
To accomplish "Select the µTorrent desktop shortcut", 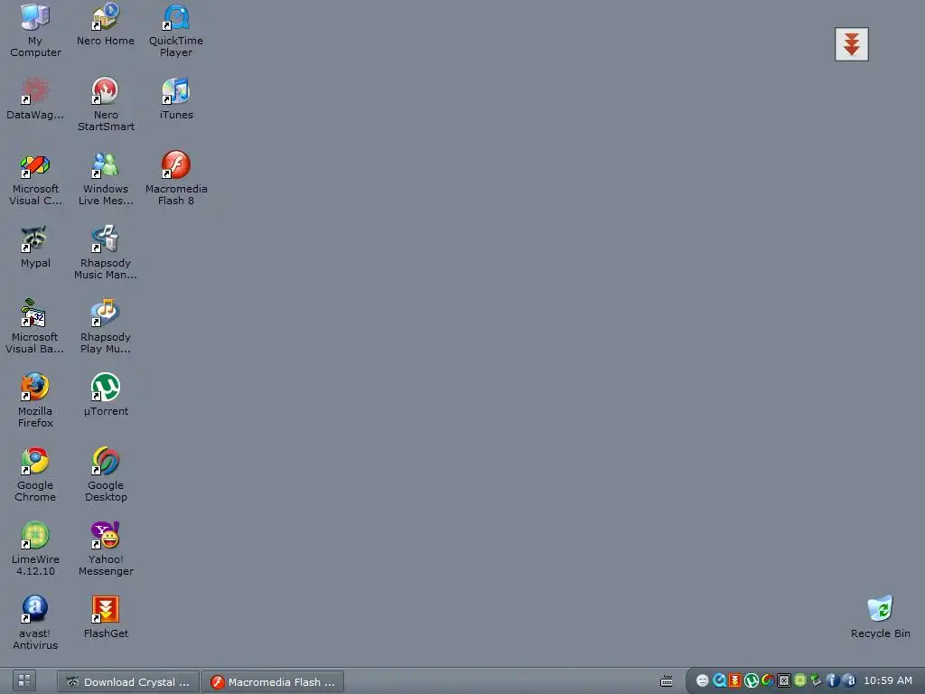I will click(x=106, y=395).
